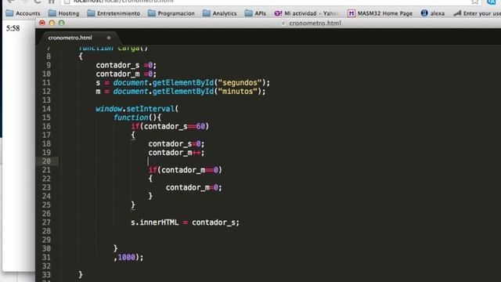This screenshot has width=501, height=282.
Task: Open the Hosting bookmark folder
Action: coord(64,13)
